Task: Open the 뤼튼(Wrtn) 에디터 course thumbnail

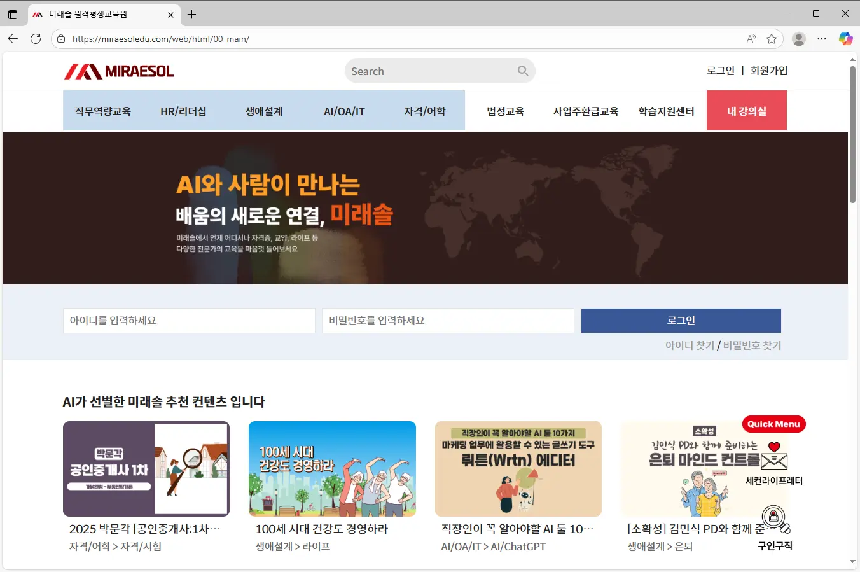Action: (518, 469)
